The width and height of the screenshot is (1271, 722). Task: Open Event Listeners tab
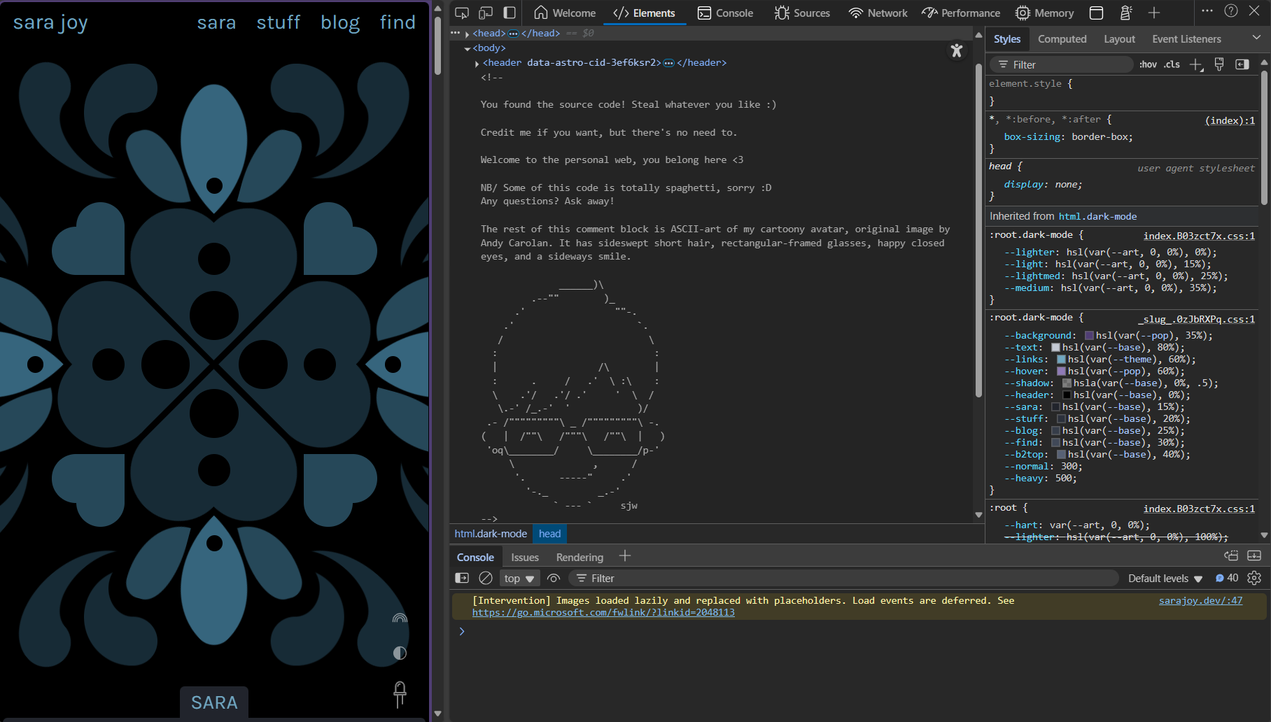pyautogui.click(x=1186, y=39)
